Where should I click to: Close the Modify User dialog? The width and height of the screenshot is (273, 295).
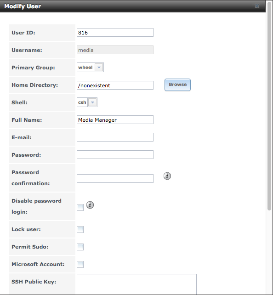(x=257, y=6)
